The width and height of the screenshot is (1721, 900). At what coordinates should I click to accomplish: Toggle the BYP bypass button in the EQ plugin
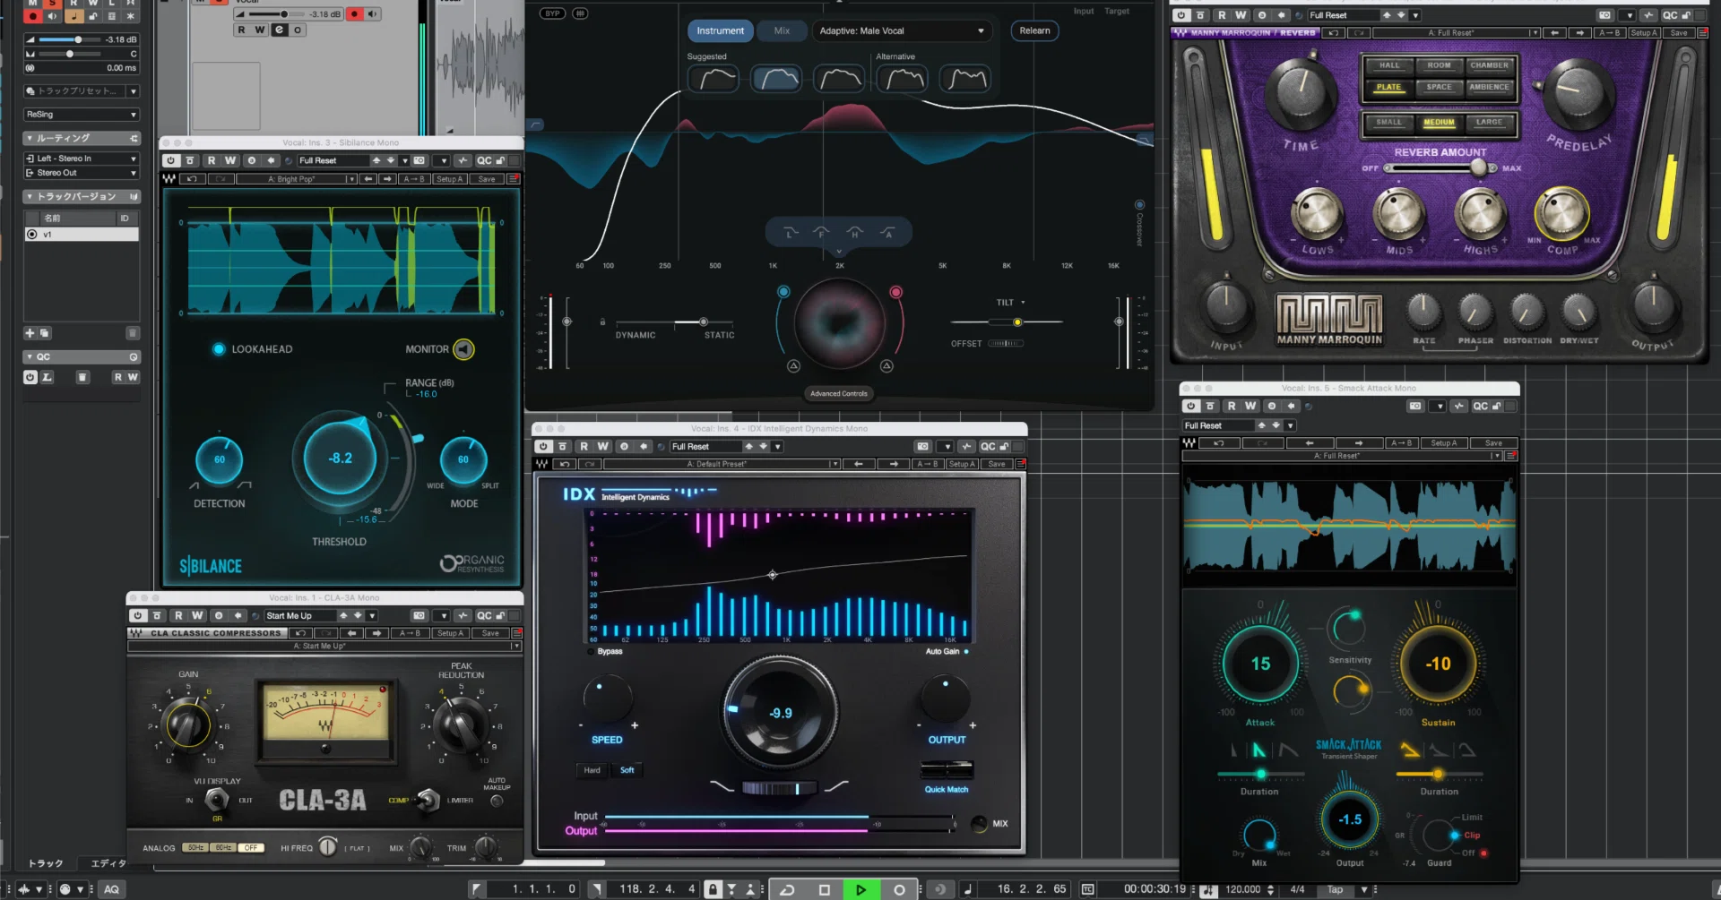552,13
